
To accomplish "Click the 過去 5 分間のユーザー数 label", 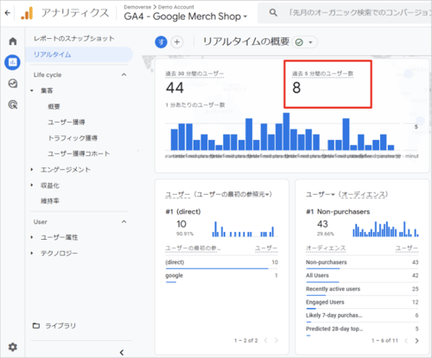I will [x=322, y=73].
